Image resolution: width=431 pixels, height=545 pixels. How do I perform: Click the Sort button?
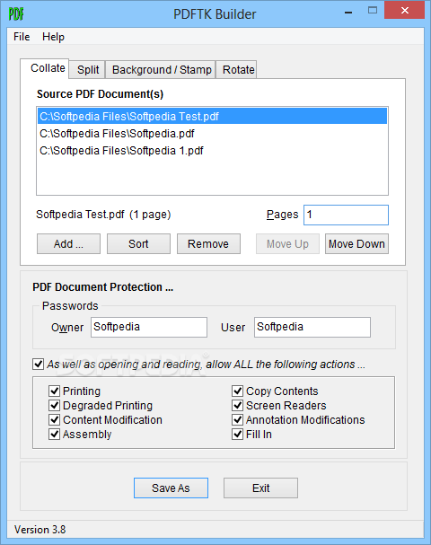(x=138, y=243)
